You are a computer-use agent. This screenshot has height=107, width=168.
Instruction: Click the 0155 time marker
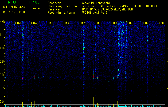point(82,23)
